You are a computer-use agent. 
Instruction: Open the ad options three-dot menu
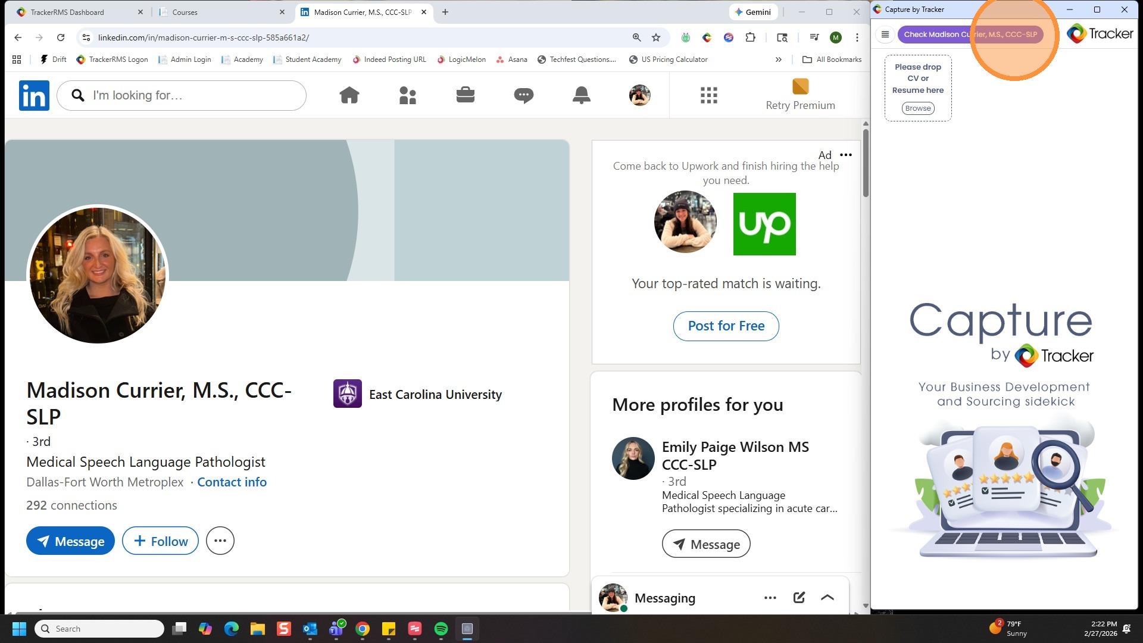pyautogui.click(x=846, y=155)
